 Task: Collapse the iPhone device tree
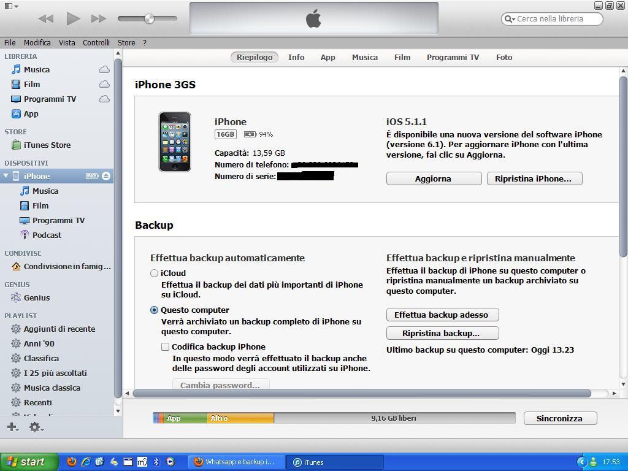6,176
